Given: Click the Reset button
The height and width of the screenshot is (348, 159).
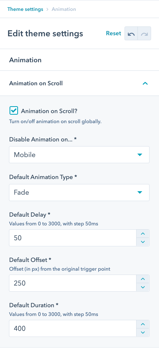Looking at the screenshot, I should point(113,33).
